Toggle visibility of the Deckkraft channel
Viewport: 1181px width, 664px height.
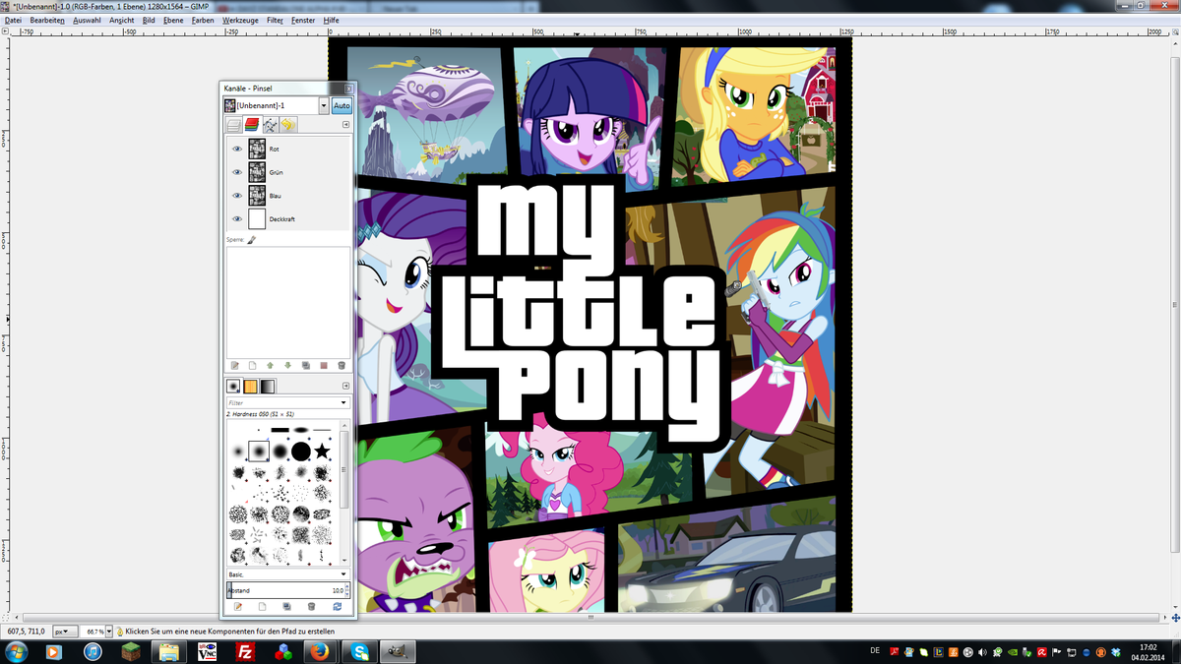(x=237, y=219)
